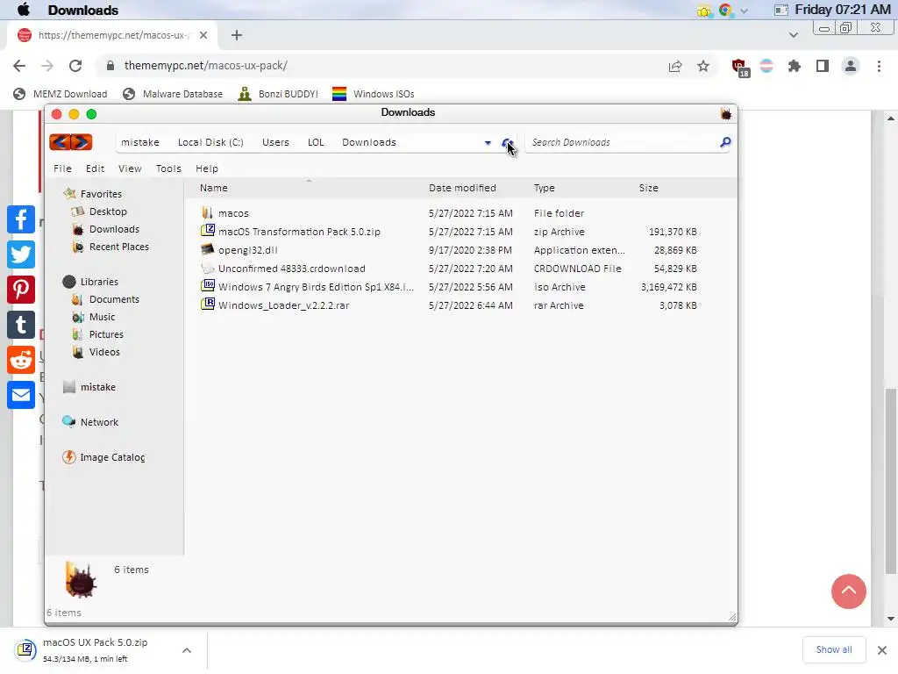The width and height of the screenshot is (898, 674).
Task: Sort by Date modified column
Action: [x=462, y=188]
